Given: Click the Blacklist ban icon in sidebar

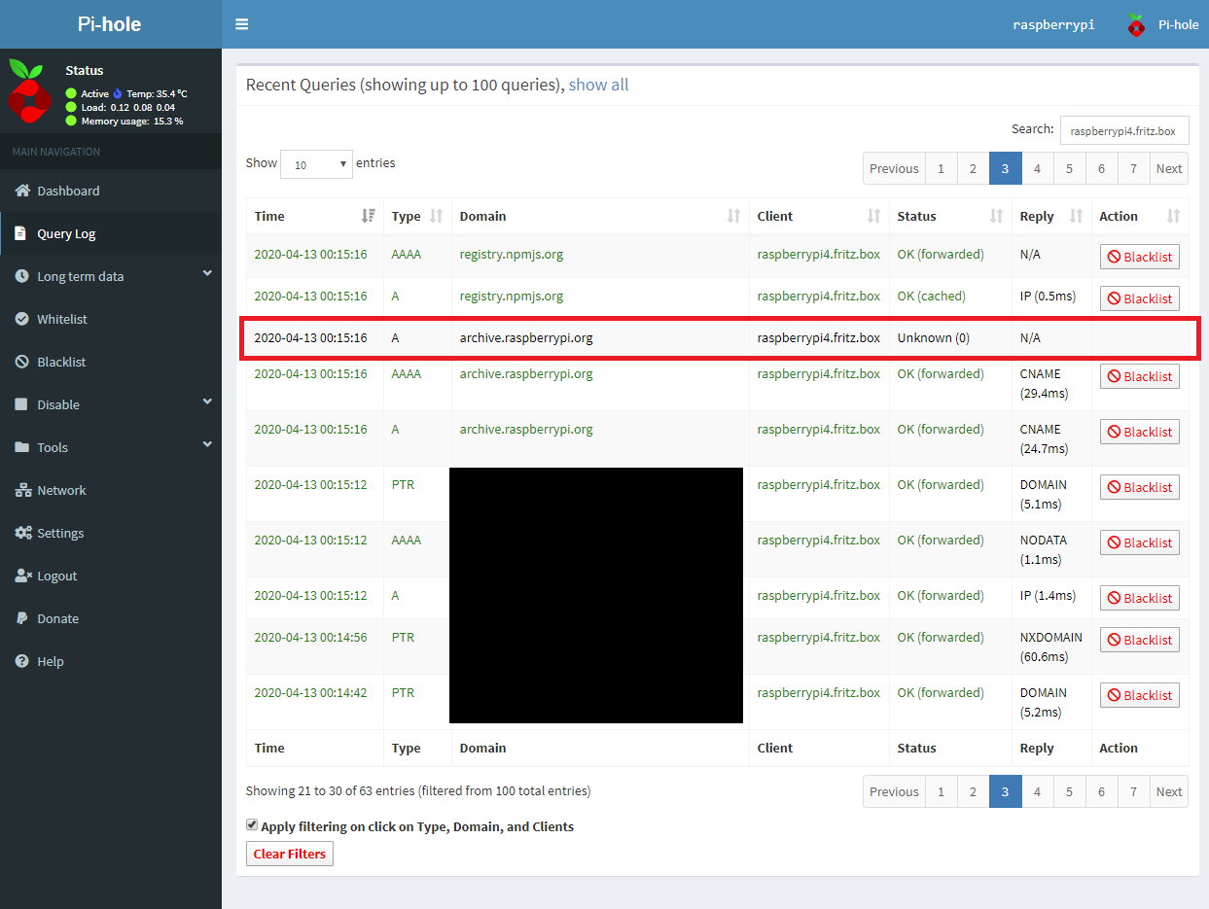Looking at the screenshot, I should (22, 362).
